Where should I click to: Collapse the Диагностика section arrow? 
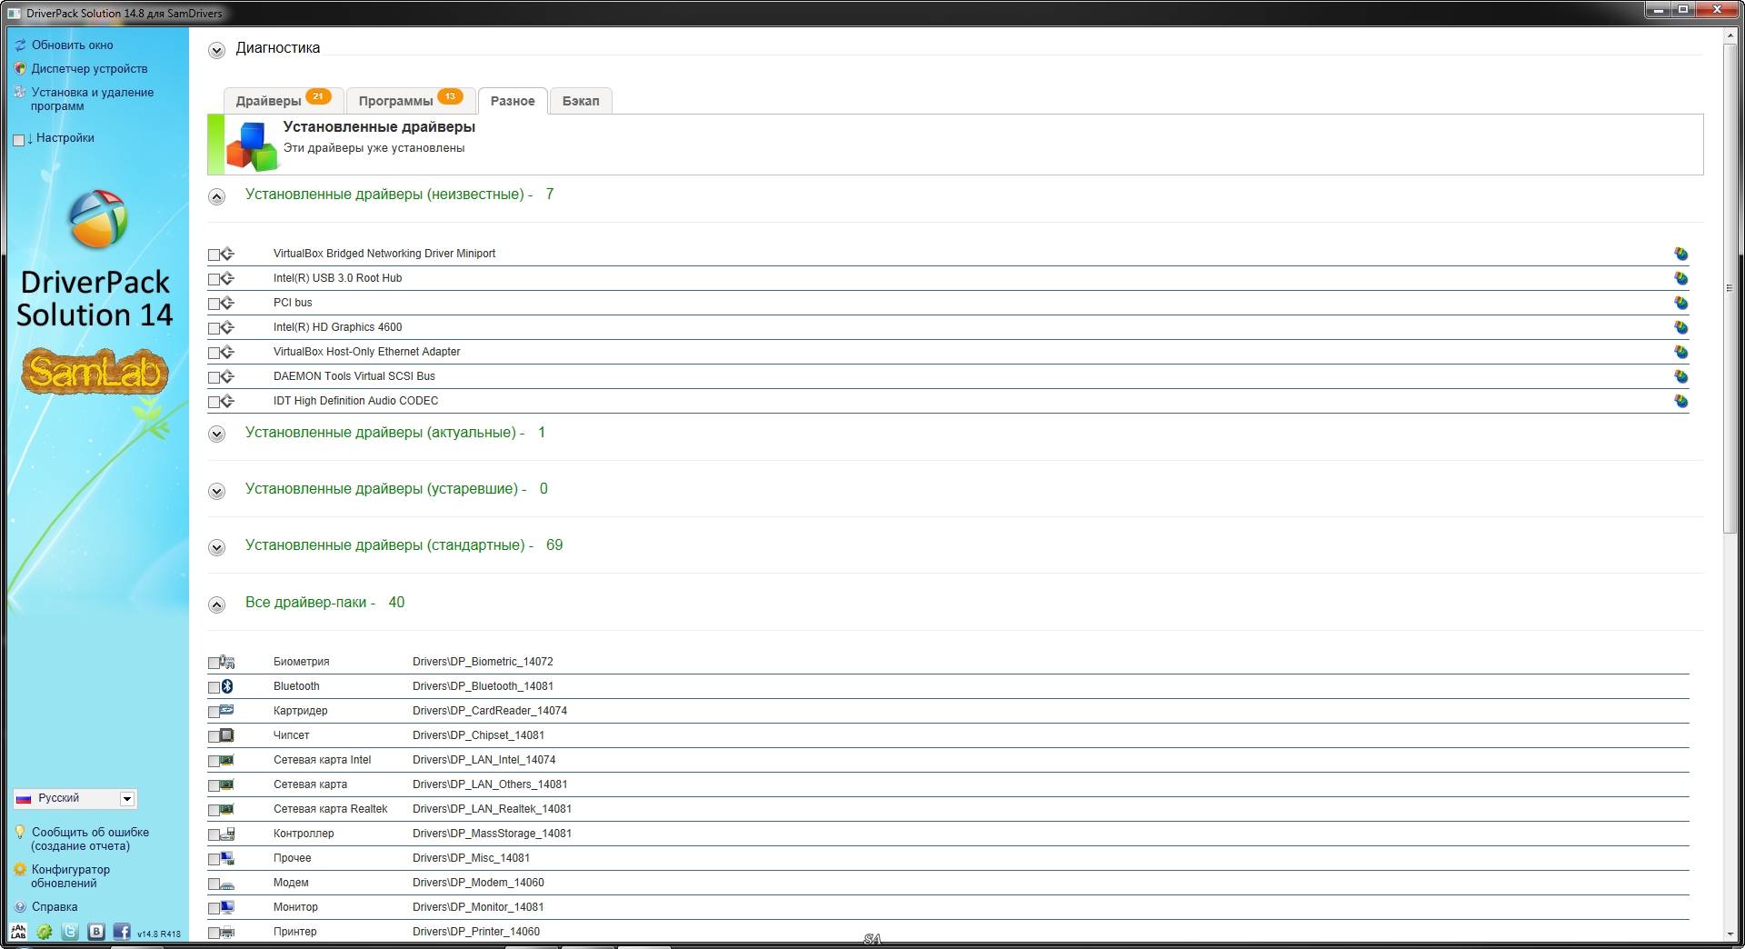(x=216, y=50)
